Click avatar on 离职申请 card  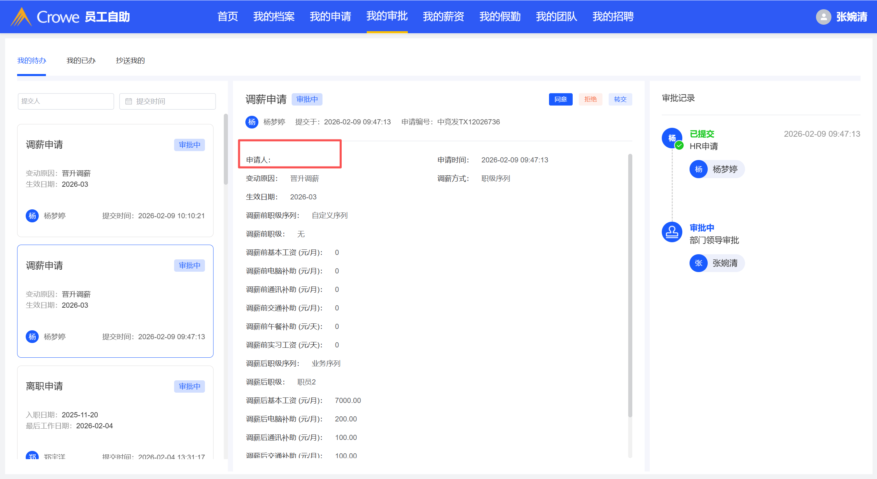pos(32,455)
